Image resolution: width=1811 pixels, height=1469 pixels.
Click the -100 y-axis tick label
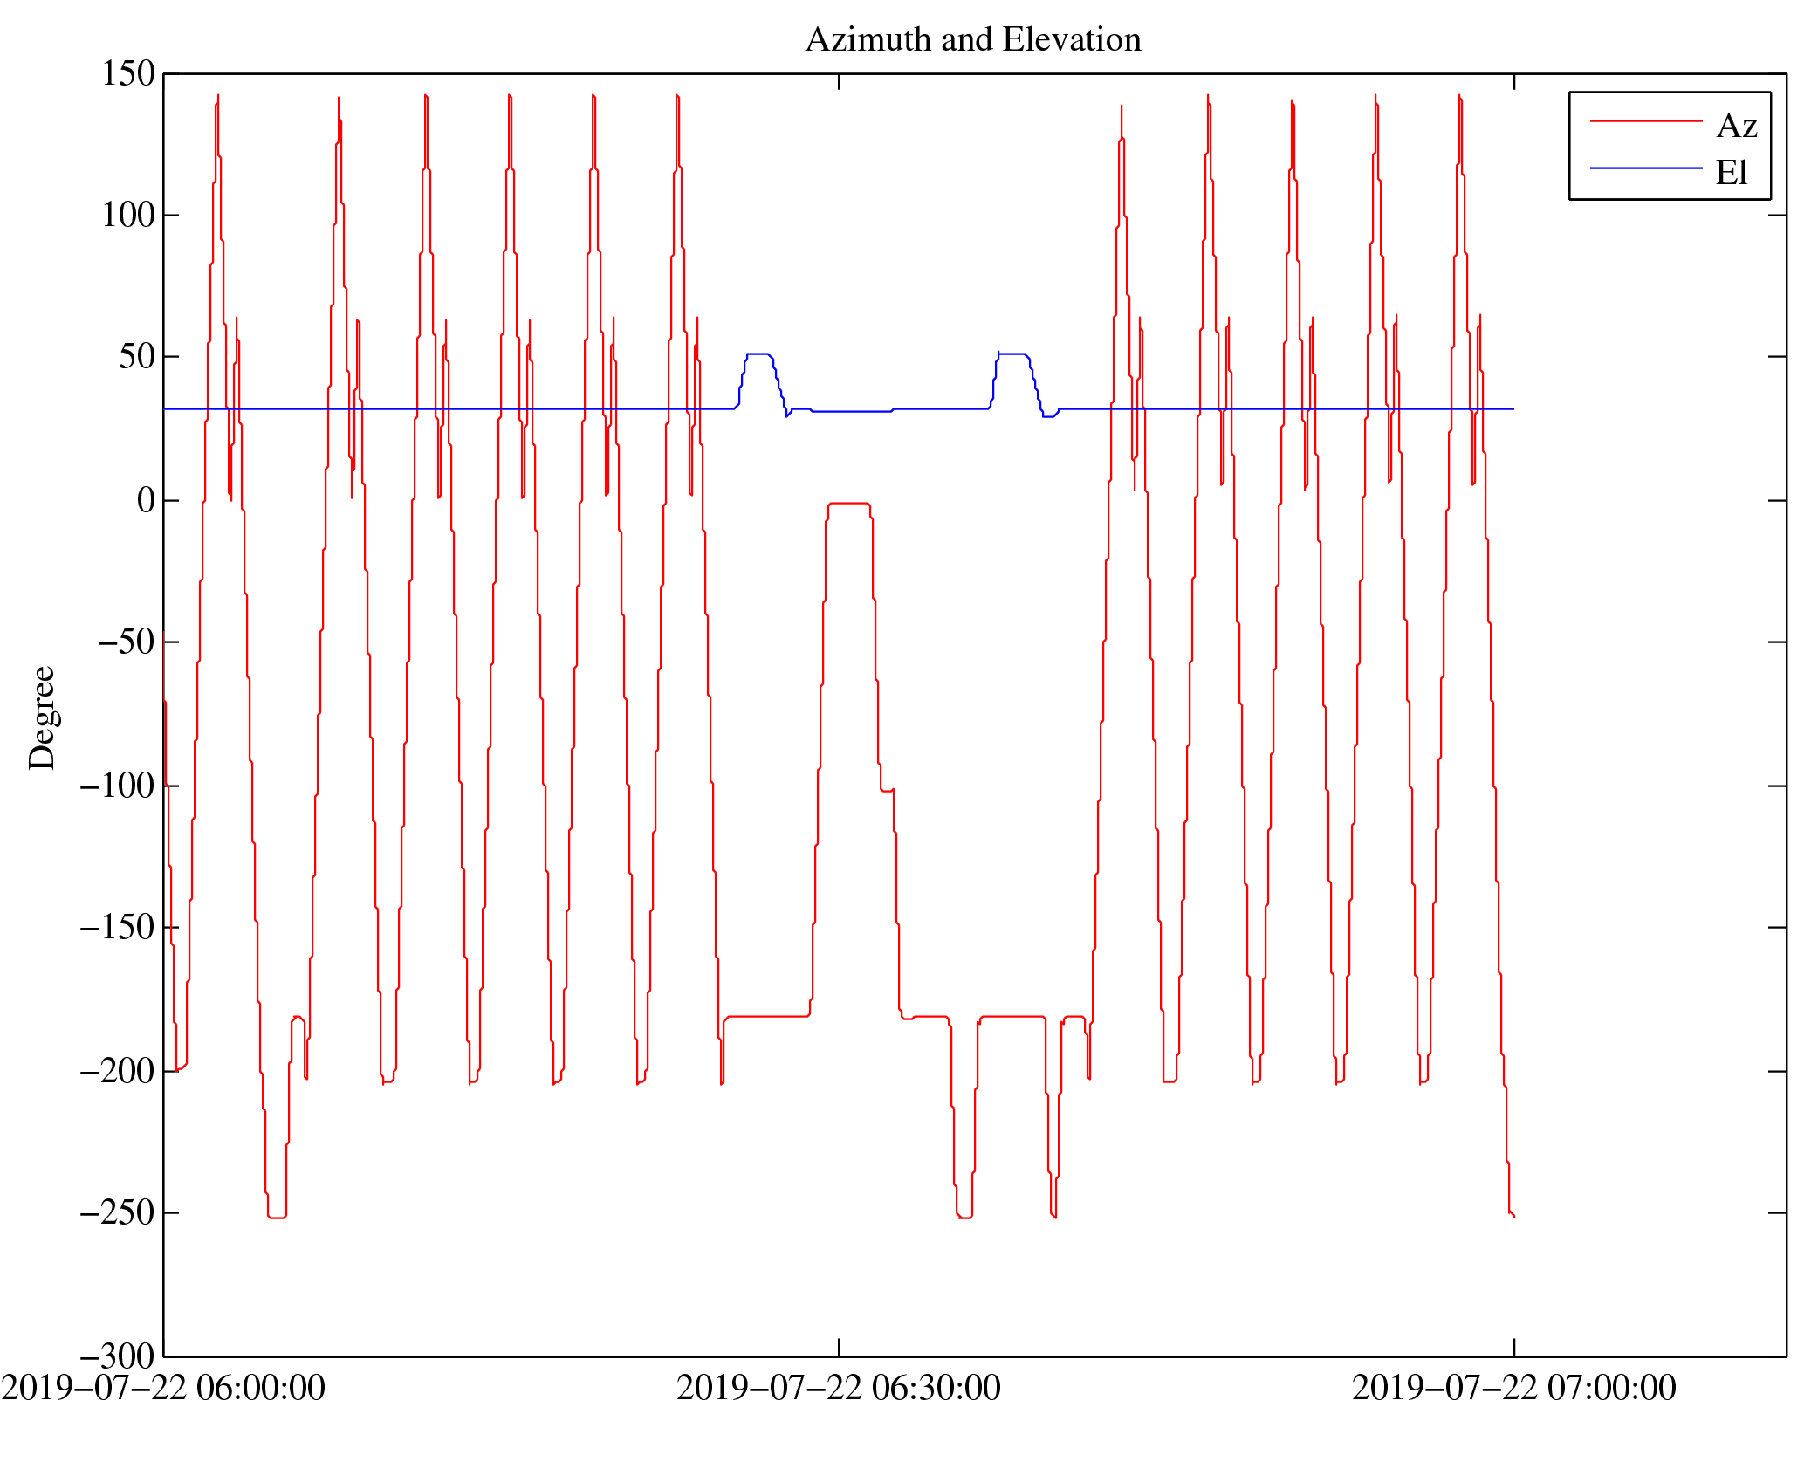pyautogui.click(x=118, y=786)
